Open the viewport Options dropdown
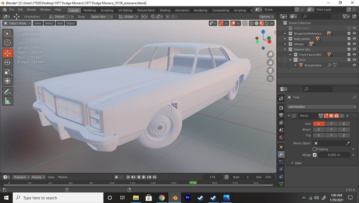The height and width of the screenshot is (203, 359). click(x=266, y=17)
